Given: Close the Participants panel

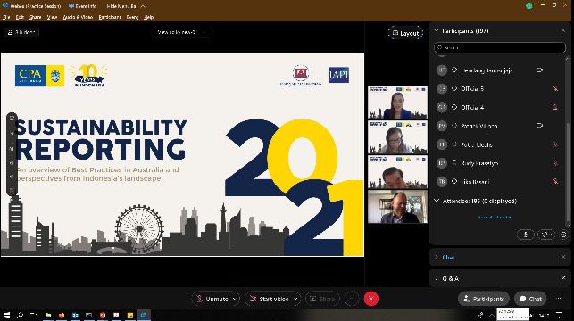Looking at the screenshot, I should coord(563,30).
